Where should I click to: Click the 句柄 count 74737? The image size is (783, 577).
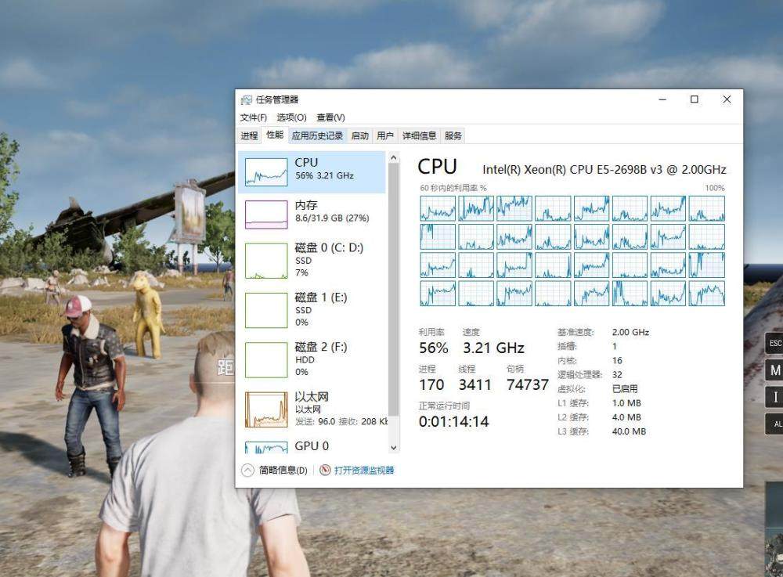pyautogui.click(x=527, y=385)
